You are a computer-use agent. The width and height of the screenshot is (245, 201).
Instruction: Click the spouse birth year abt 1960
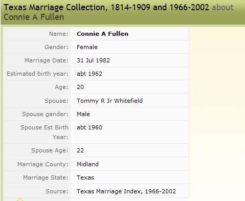[90, 127]
